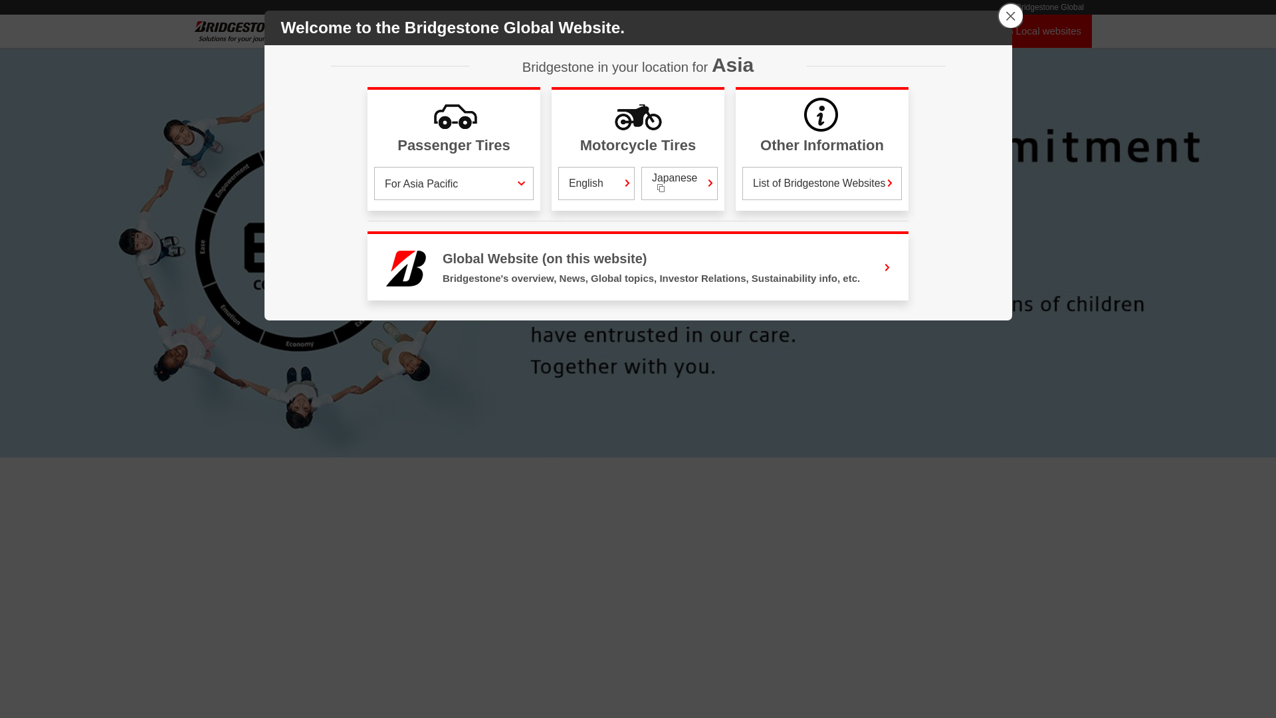The height and width of the screenshot is (718, 1276).
Task: Close the welcome dialog with X button
Action: click(1010, 16)
